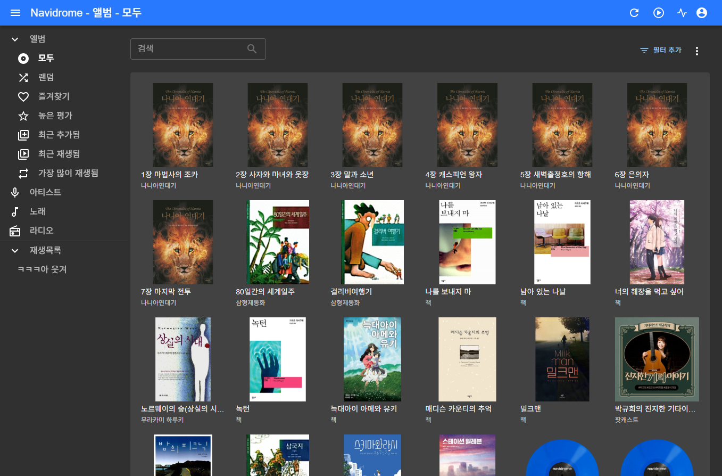Select the 늑대아이 아메와 유키 album cover

point(372,359)
